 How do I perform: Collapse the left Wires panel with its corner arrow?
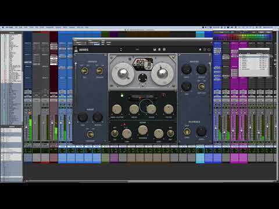point(76,55)
